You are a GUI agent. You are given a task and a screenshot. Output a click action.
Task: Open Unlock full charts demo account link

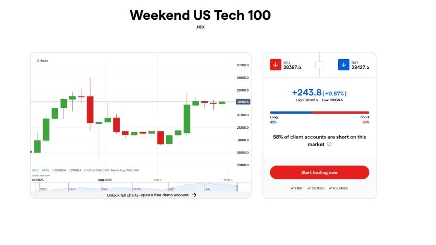(148, 195)
